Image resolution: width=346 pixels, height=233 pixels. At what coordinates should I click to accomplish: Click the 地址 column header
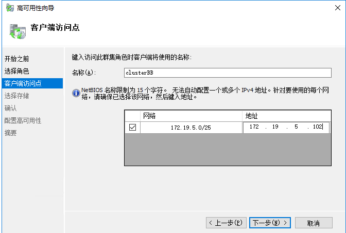pos(287,116)
